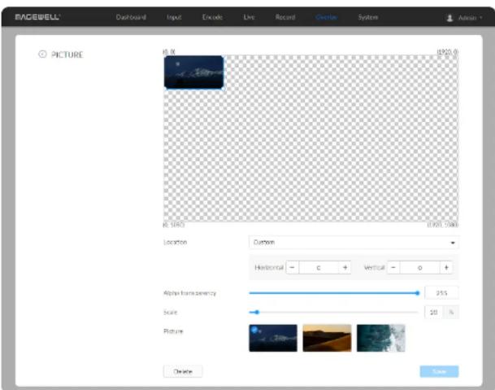Screen dimensions: 495x390
Task: Open the Location dropdown set to Custom
Action: pos(354,243)
